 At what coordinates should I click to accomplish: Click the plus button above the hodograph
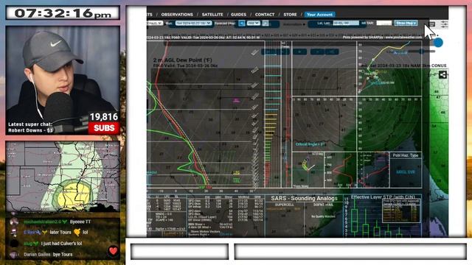299,52
